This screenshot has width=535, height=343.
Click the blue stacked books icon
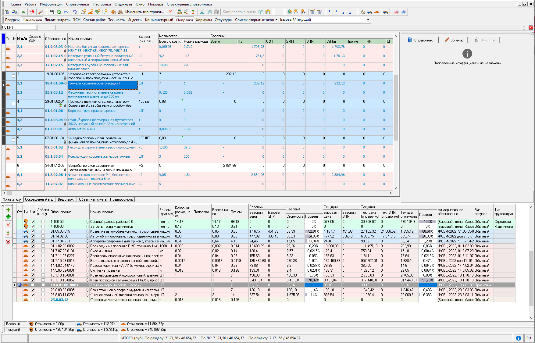tap(404, 12)
